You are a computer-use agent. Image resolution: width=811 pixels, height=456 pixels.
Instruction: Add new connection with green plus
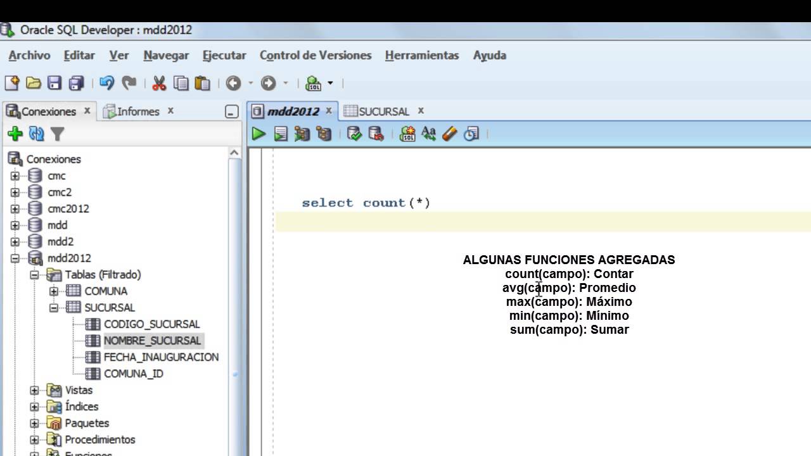(x=15, y=134)
